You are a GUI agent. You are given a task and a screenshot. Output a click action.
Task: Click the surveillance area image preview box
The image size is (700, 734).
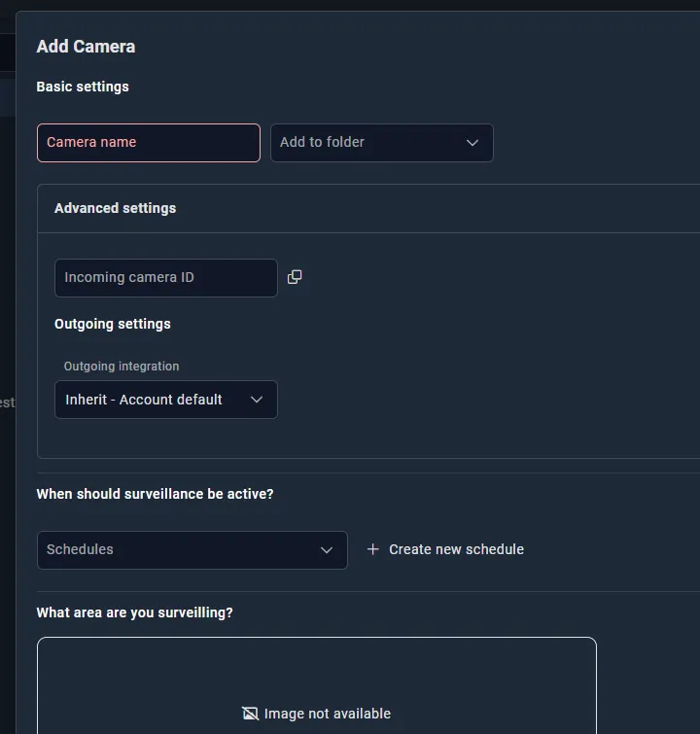317,685
